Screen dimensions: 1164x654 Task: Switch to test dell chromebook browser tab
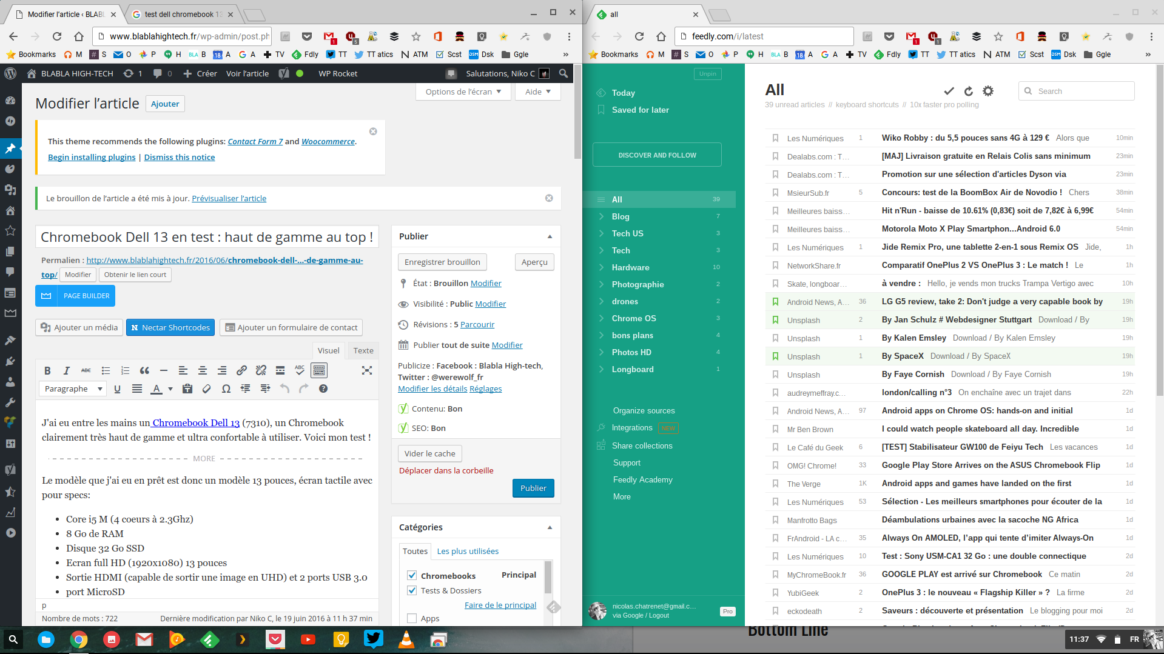(x=182, y=14)
